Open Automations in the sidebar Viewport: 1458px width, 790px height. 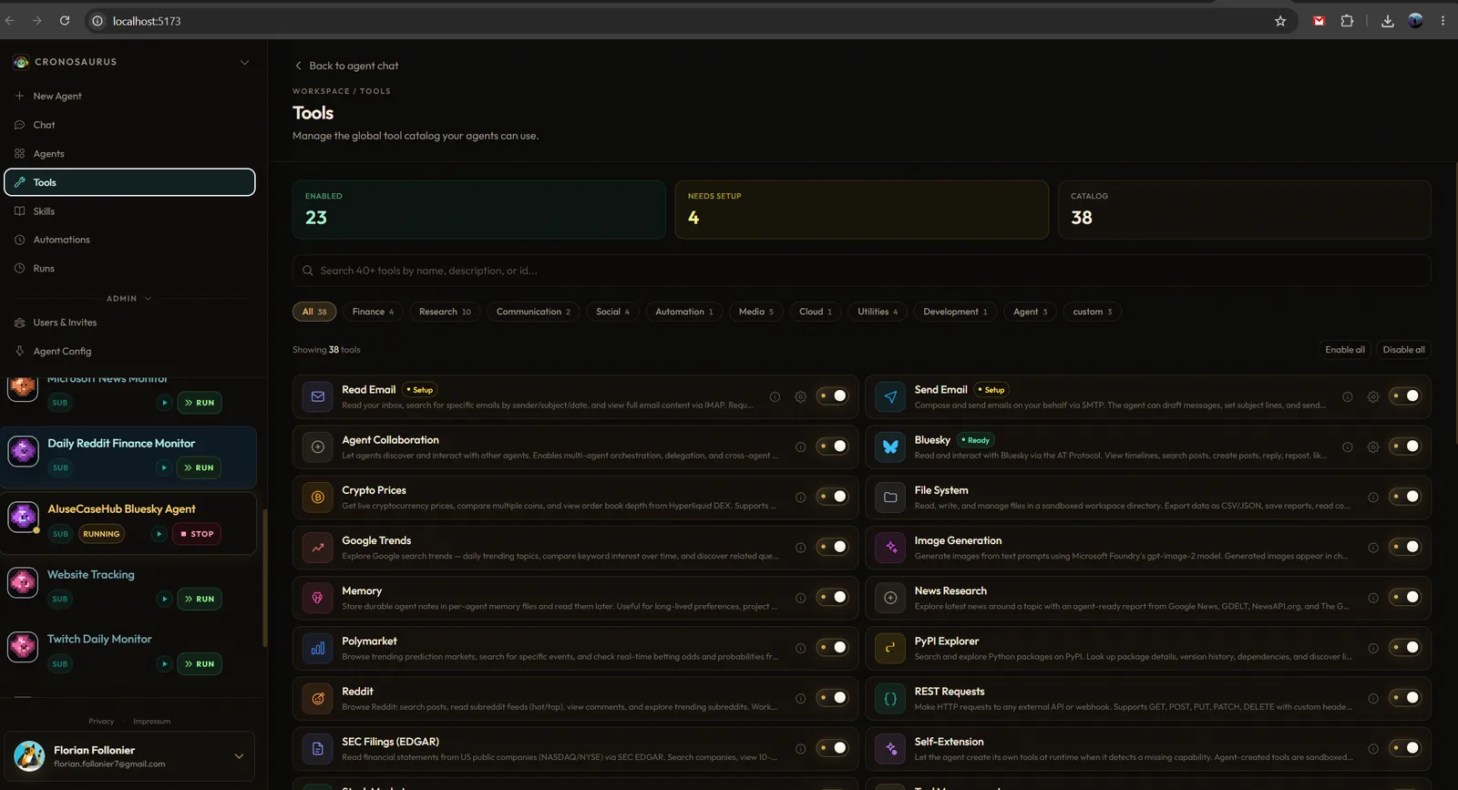coord(129,240)
